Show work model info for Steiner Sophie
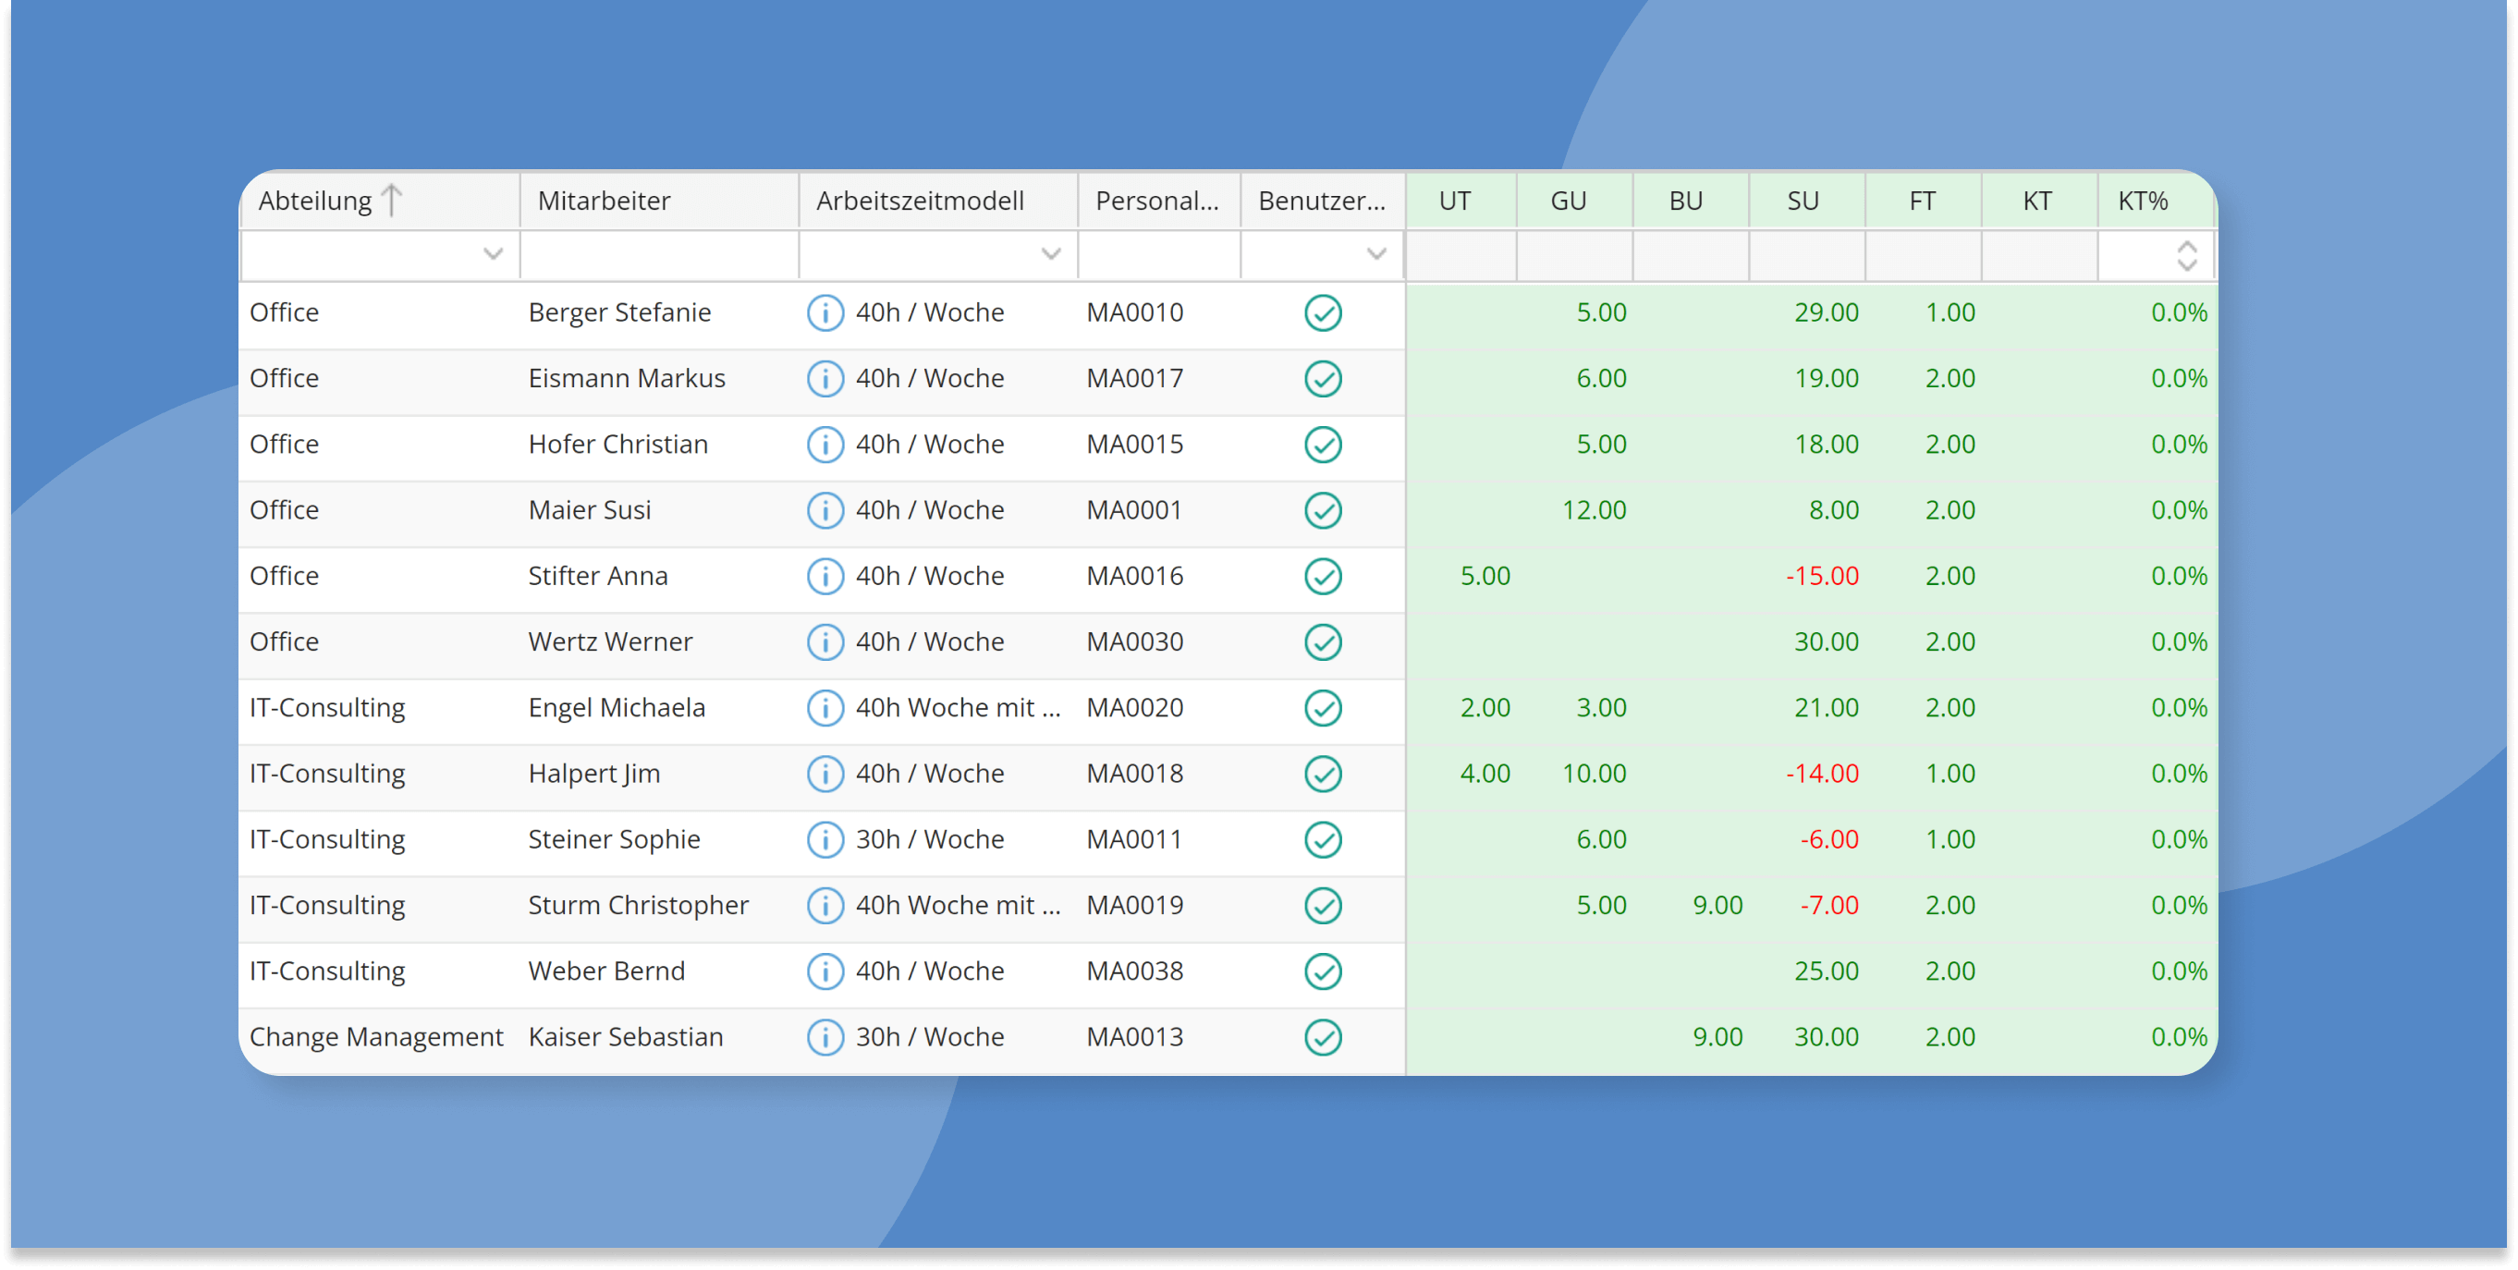 [825, 840]
